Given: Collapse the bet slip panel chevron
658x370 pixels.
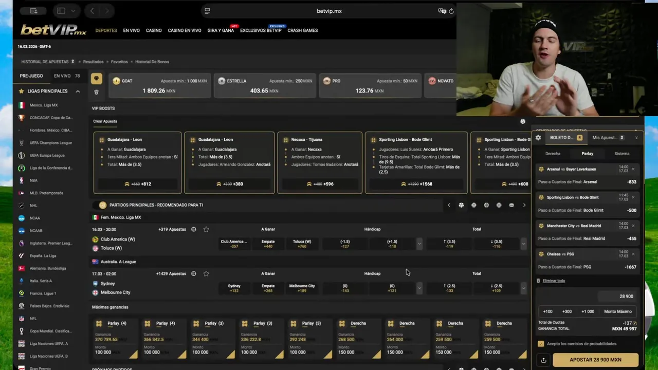Looking at the screenshot, I should pos(636,138).
